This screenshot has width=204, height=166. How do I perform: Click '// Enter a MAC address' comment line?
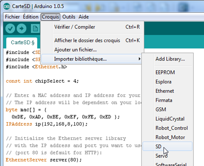coord(73,95)
